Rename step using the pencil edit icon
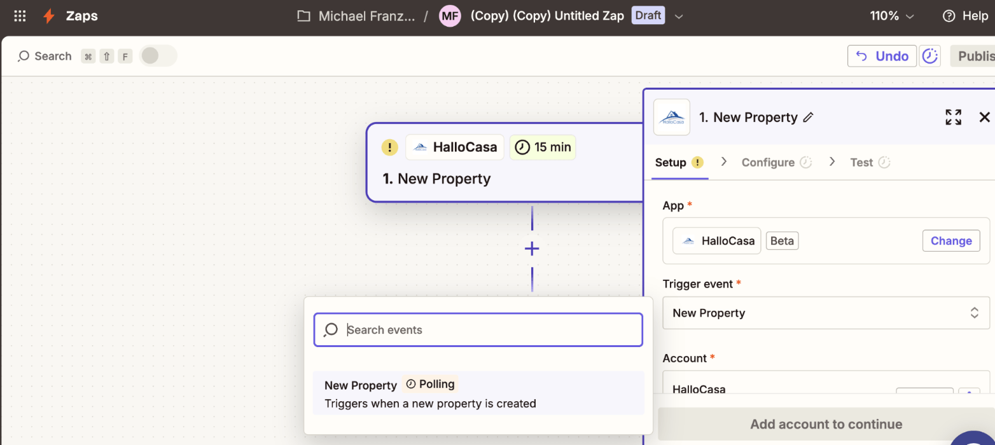Screen dimensions: 995x445 click(x=808, y=117)
